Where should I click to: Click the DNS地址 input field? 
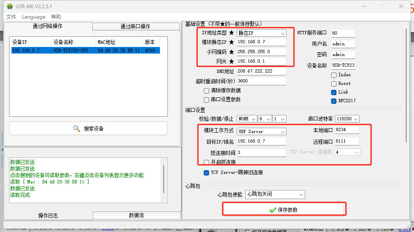(x=261, y=71)
